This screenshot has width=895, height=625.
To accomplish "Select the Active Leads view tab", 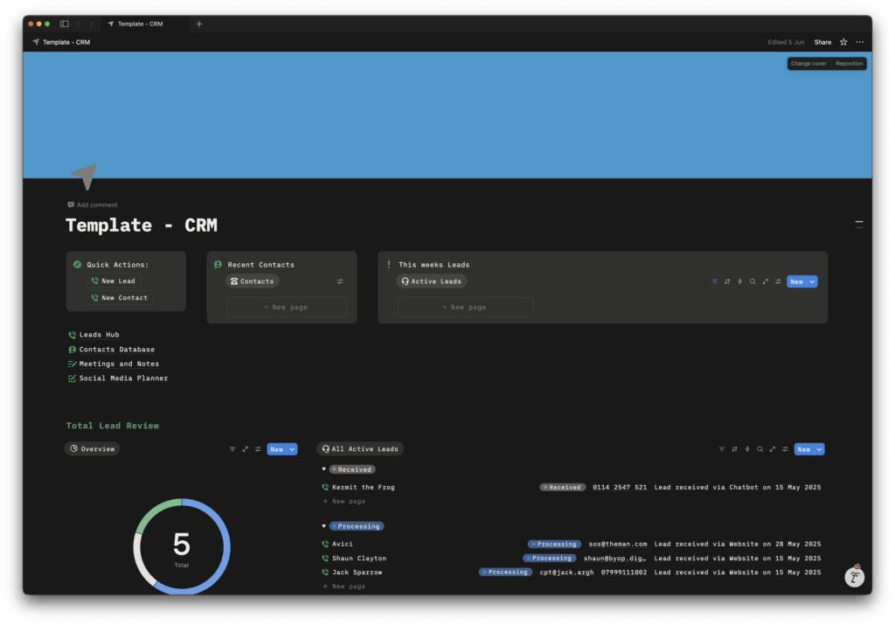I will (432, 281).
